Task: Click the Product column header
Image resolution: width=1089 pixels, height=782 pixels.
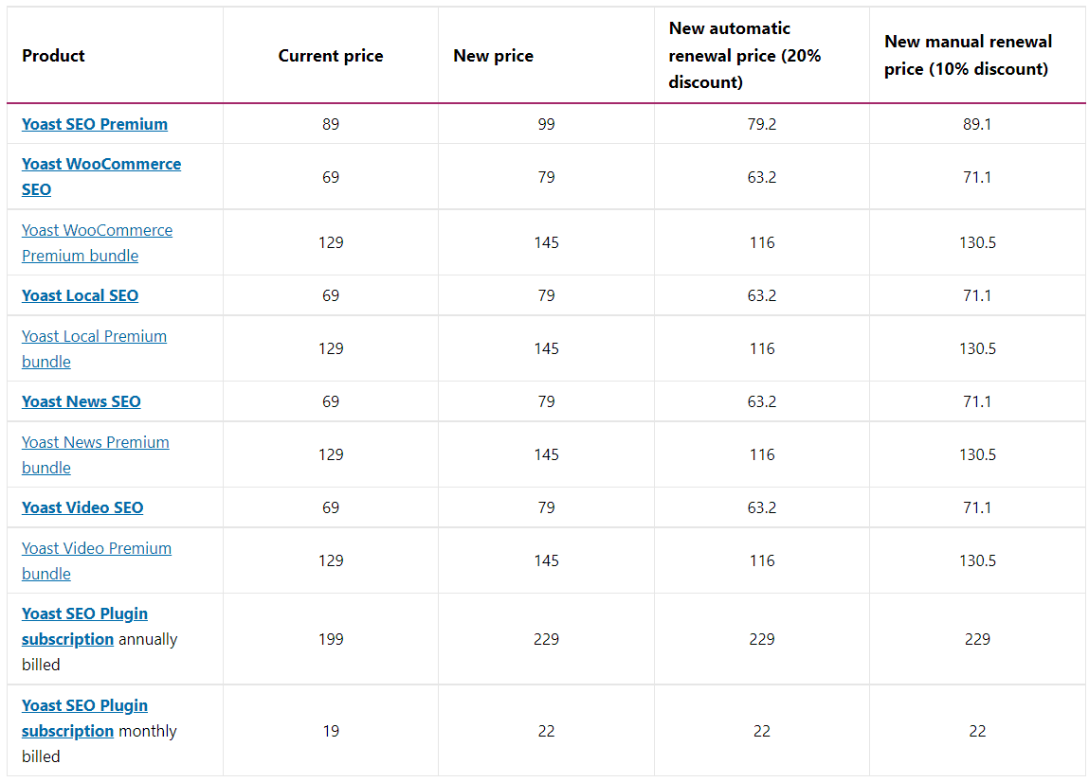Action: click(53, 56)
